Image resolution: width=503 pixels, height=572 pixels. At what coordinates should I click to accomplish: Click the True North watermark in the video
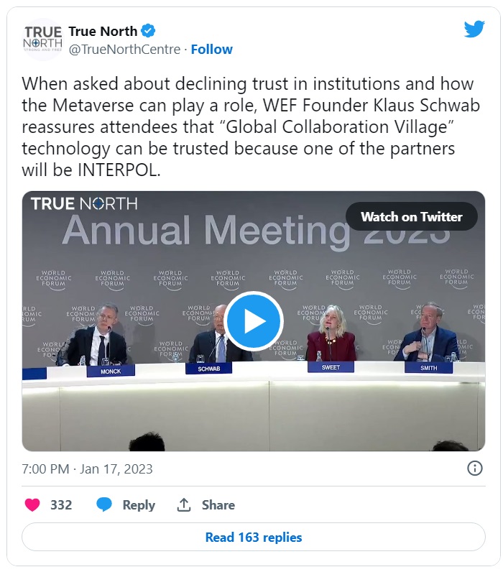coord(84,203)
